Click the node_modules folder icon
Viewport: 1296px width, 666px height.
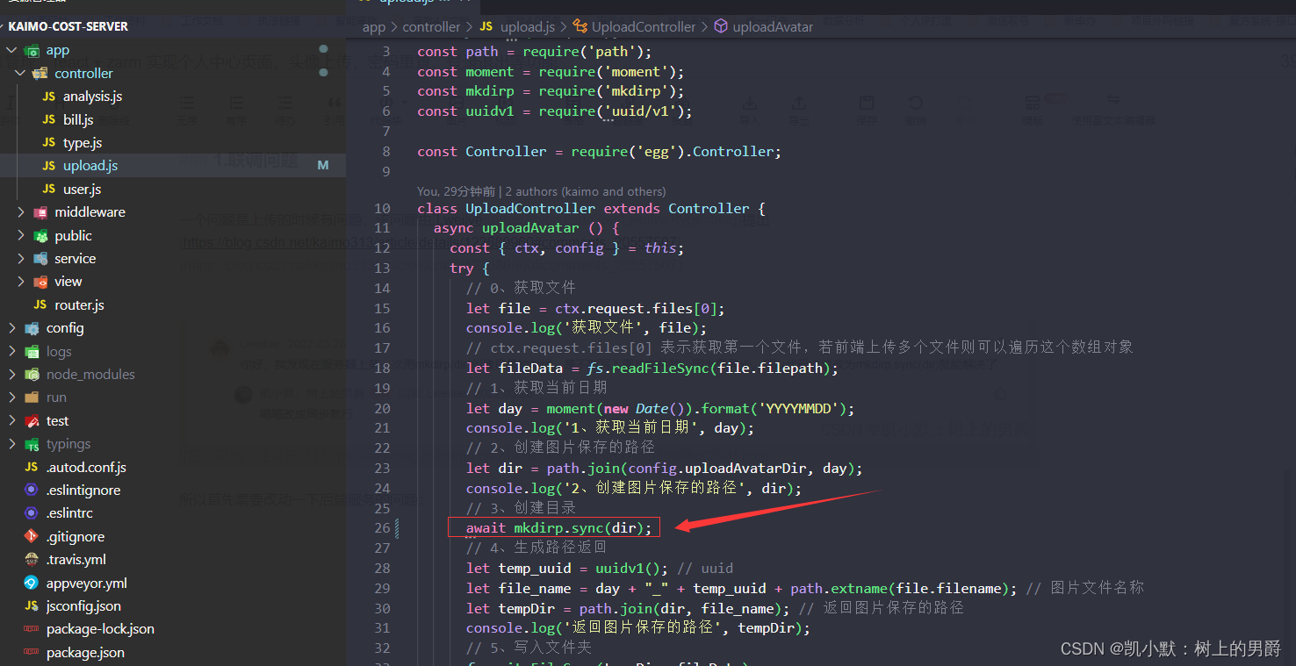tap(32, 374)
